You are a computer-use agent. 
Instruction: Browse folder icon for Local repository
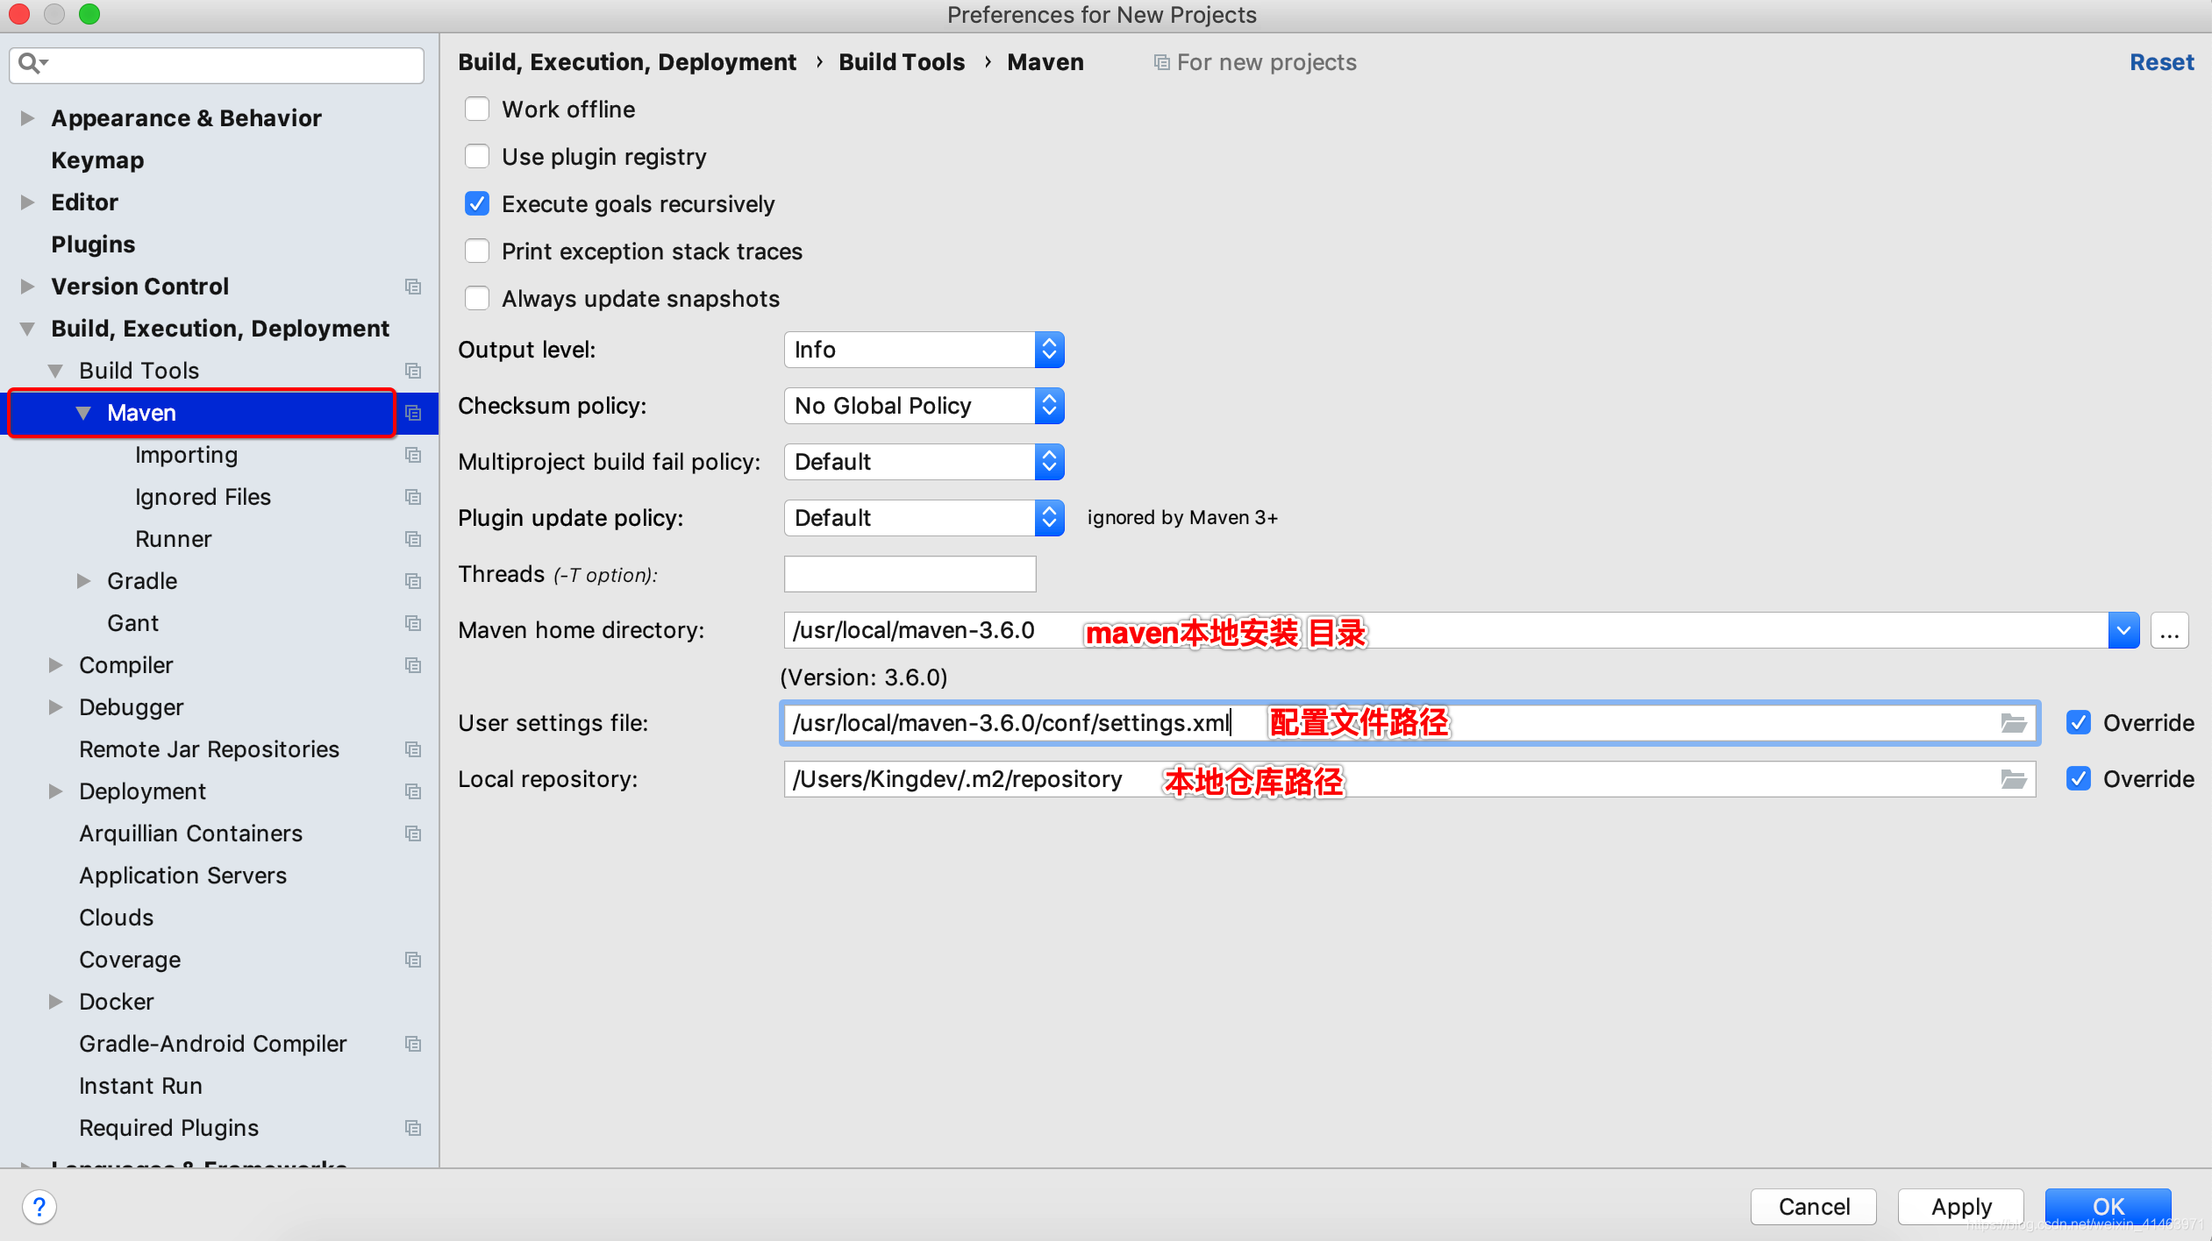click(2013, 779)
